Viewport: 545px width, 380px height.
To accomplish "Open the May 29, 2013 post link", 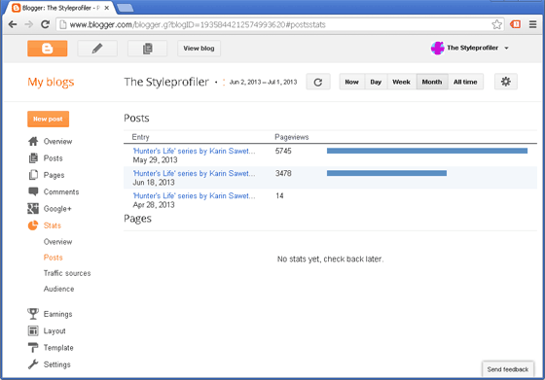I will (194, 151).
